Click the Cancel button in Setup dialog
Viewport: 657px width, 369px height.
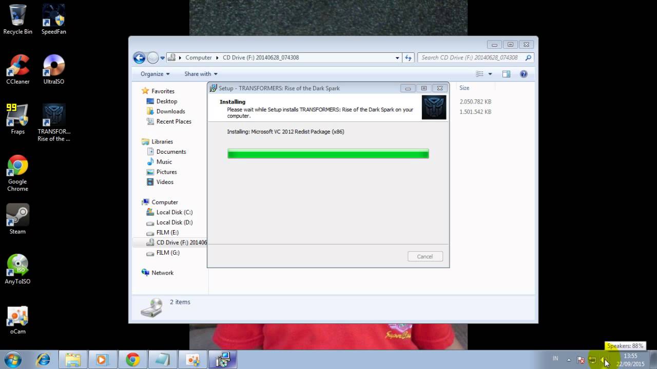pos(425,256)
